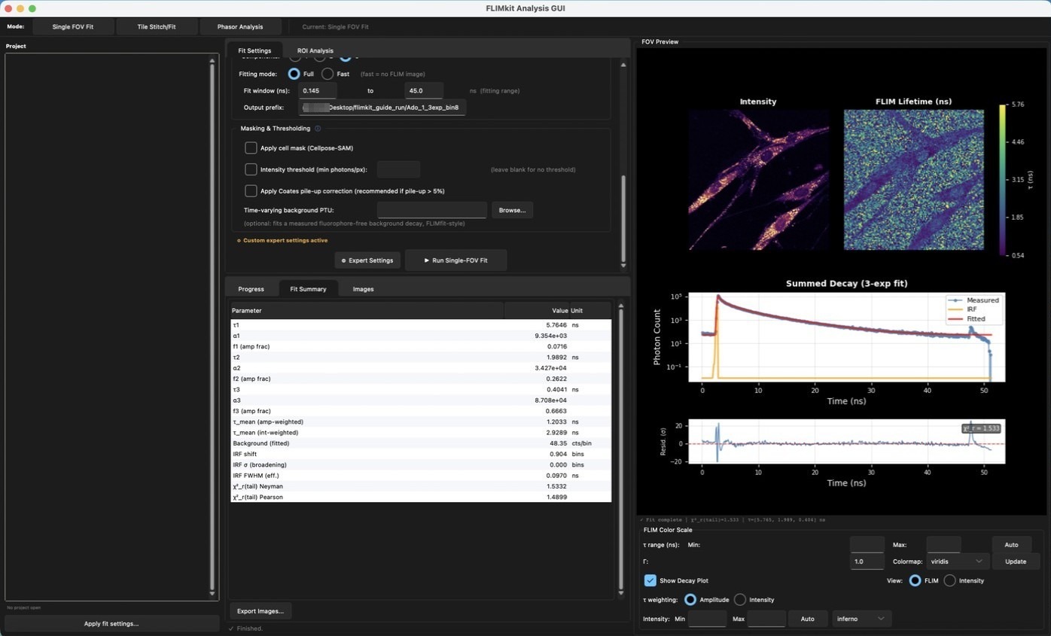Open the Progress tab
The height and width of the screenshot is (636, 1051).
pos(251,289)
